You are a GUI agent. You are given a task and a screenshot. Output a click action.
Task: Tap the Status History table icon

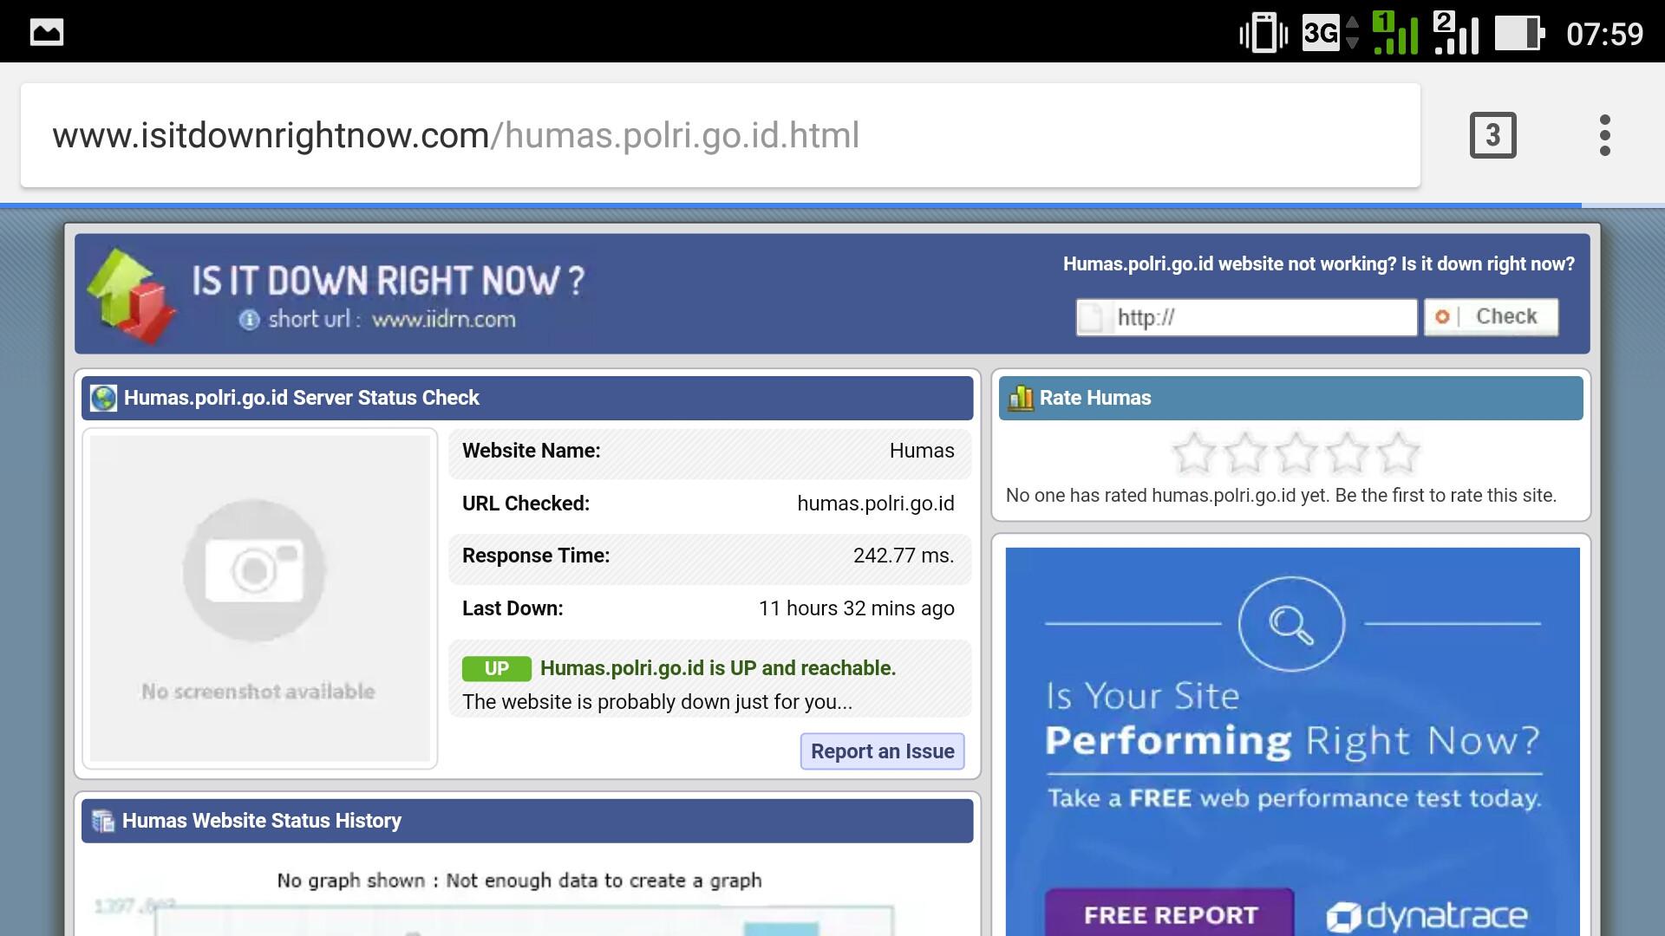(103, 821)
